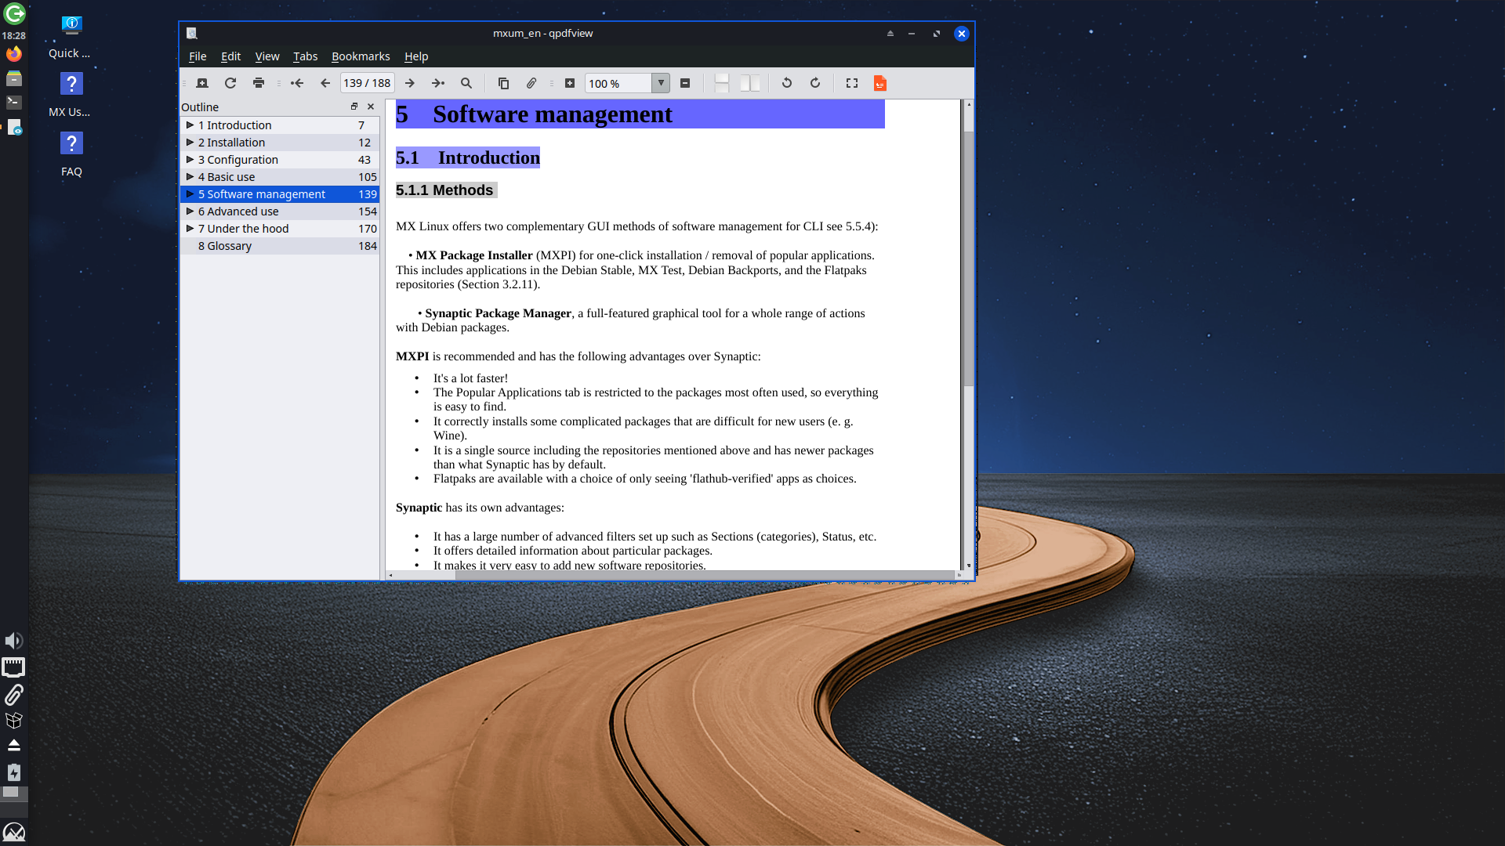Expand the 2 Installation outline entry
This screenshot has height=846, width=1505.
tap(190, 142)
